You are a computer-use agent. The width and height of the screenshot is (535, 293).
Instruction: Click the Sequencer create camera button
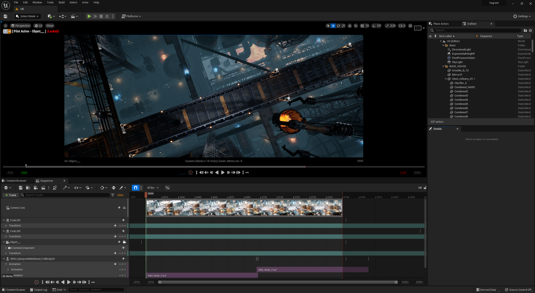pos(36,188)
